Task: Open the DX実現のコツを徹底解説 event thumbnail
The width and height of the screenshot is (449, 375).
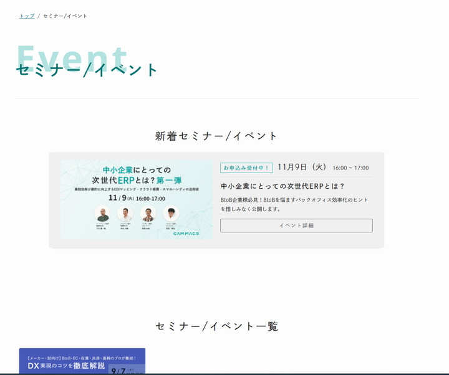Action: tap(82, 361)
